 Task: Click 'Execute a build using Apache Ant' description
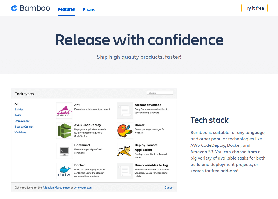(x=92, y=109)
